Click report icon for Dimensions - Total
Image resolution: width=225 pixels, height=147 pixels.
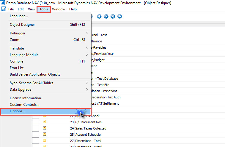tap(45, 140)
